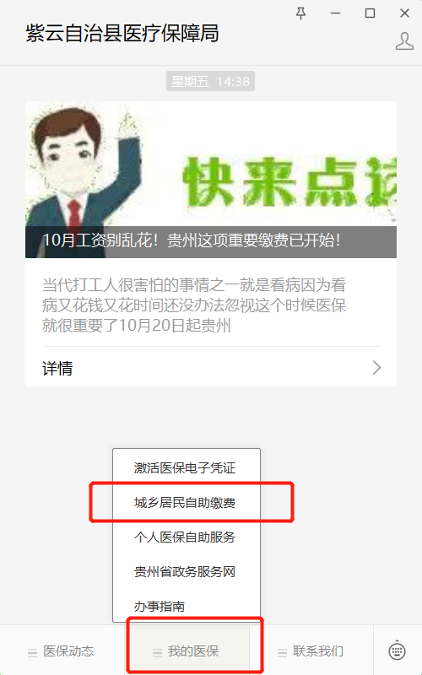This screenshot has width=422, height=675.
Task: Choose 个人医保自助服务 in the popup
Action: coord(187,537)
